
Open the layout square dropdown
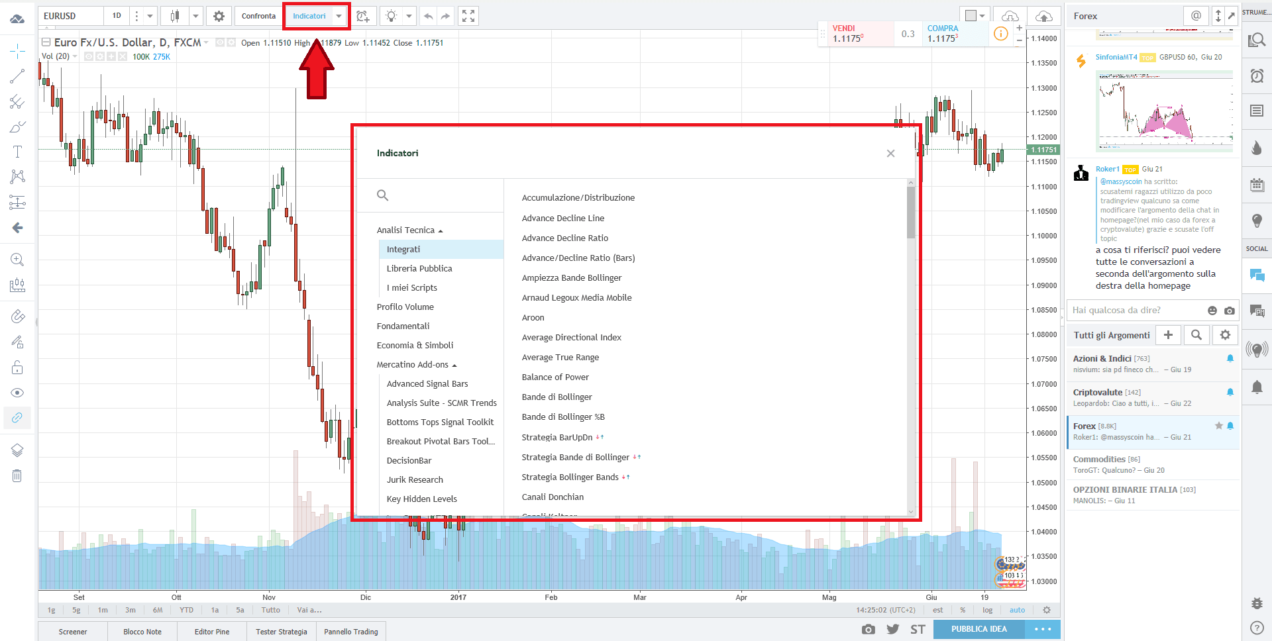click(x=975, y=16)
